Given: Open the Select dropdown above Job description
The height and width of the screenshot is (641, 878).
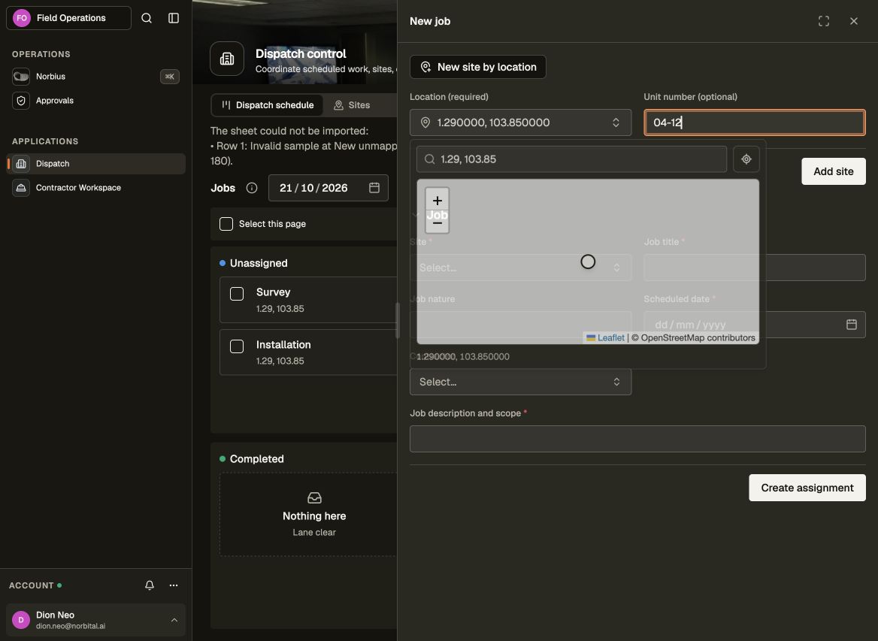Looking at the screenshot, I should tap(520, 382).
